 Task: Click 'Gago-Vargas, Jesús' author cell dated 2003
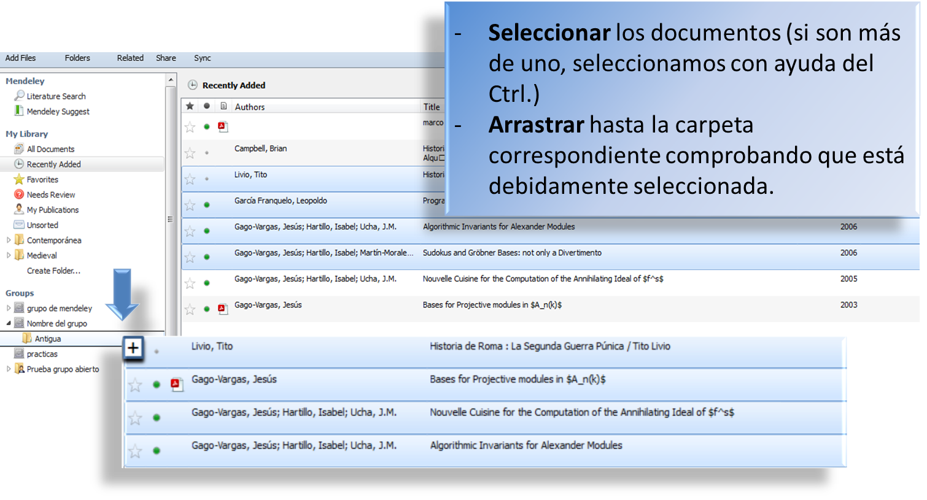tap(268, 305)
